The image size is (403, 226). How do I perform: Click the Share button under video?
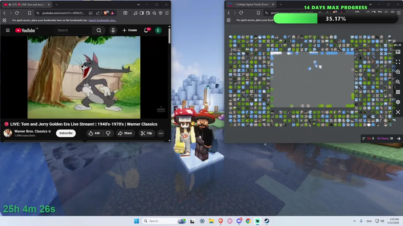pos(125,133)
